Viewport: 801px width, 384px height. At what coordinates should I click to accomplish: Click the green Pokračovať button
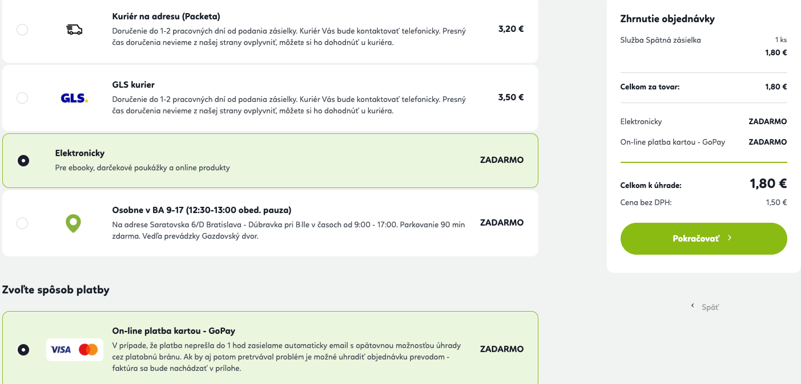[x=704, y=239]
